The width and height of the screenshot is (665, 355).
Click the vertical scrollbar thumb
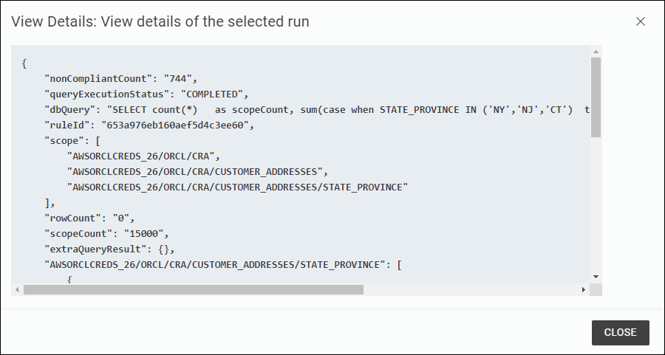(596, 97)
